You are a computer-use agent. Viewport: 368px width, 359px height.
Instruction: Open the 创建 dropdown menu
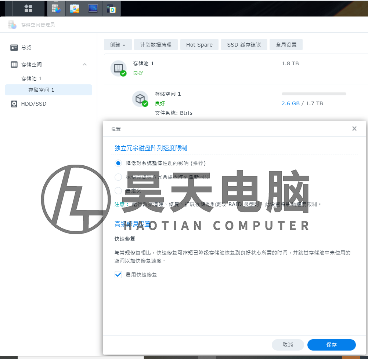click(x=118, y=44)
